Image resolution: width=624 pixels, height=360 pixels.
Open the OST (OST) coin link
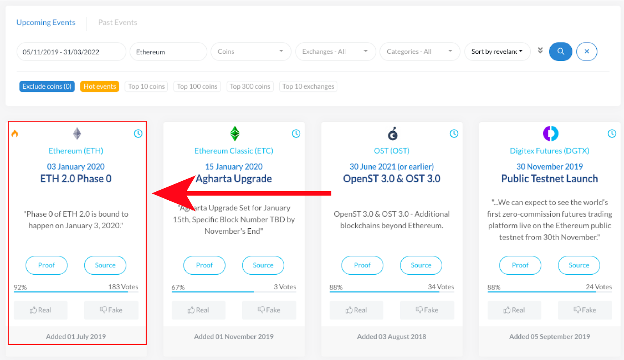pyautogui.click(x=392, y=151)
